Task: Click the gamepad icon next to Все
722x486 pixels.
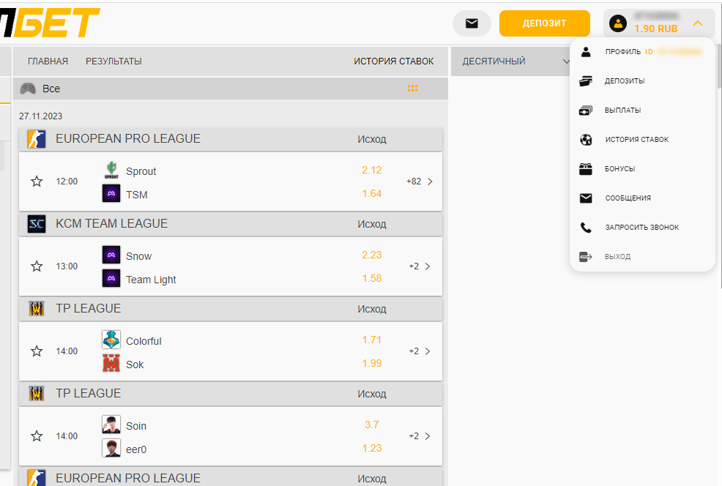Action: pos(28,89)
